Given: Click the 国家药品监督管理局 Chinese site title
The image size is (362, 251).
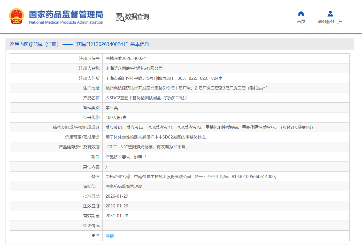Looking at the screenshot, I should 66,14.
